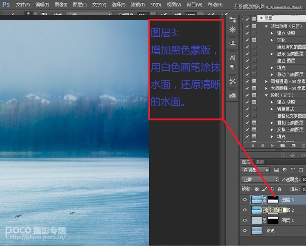Select the 通过拷贝的图层 action step
This screenshot has width=306, height=246.
[x=291, y=47]
